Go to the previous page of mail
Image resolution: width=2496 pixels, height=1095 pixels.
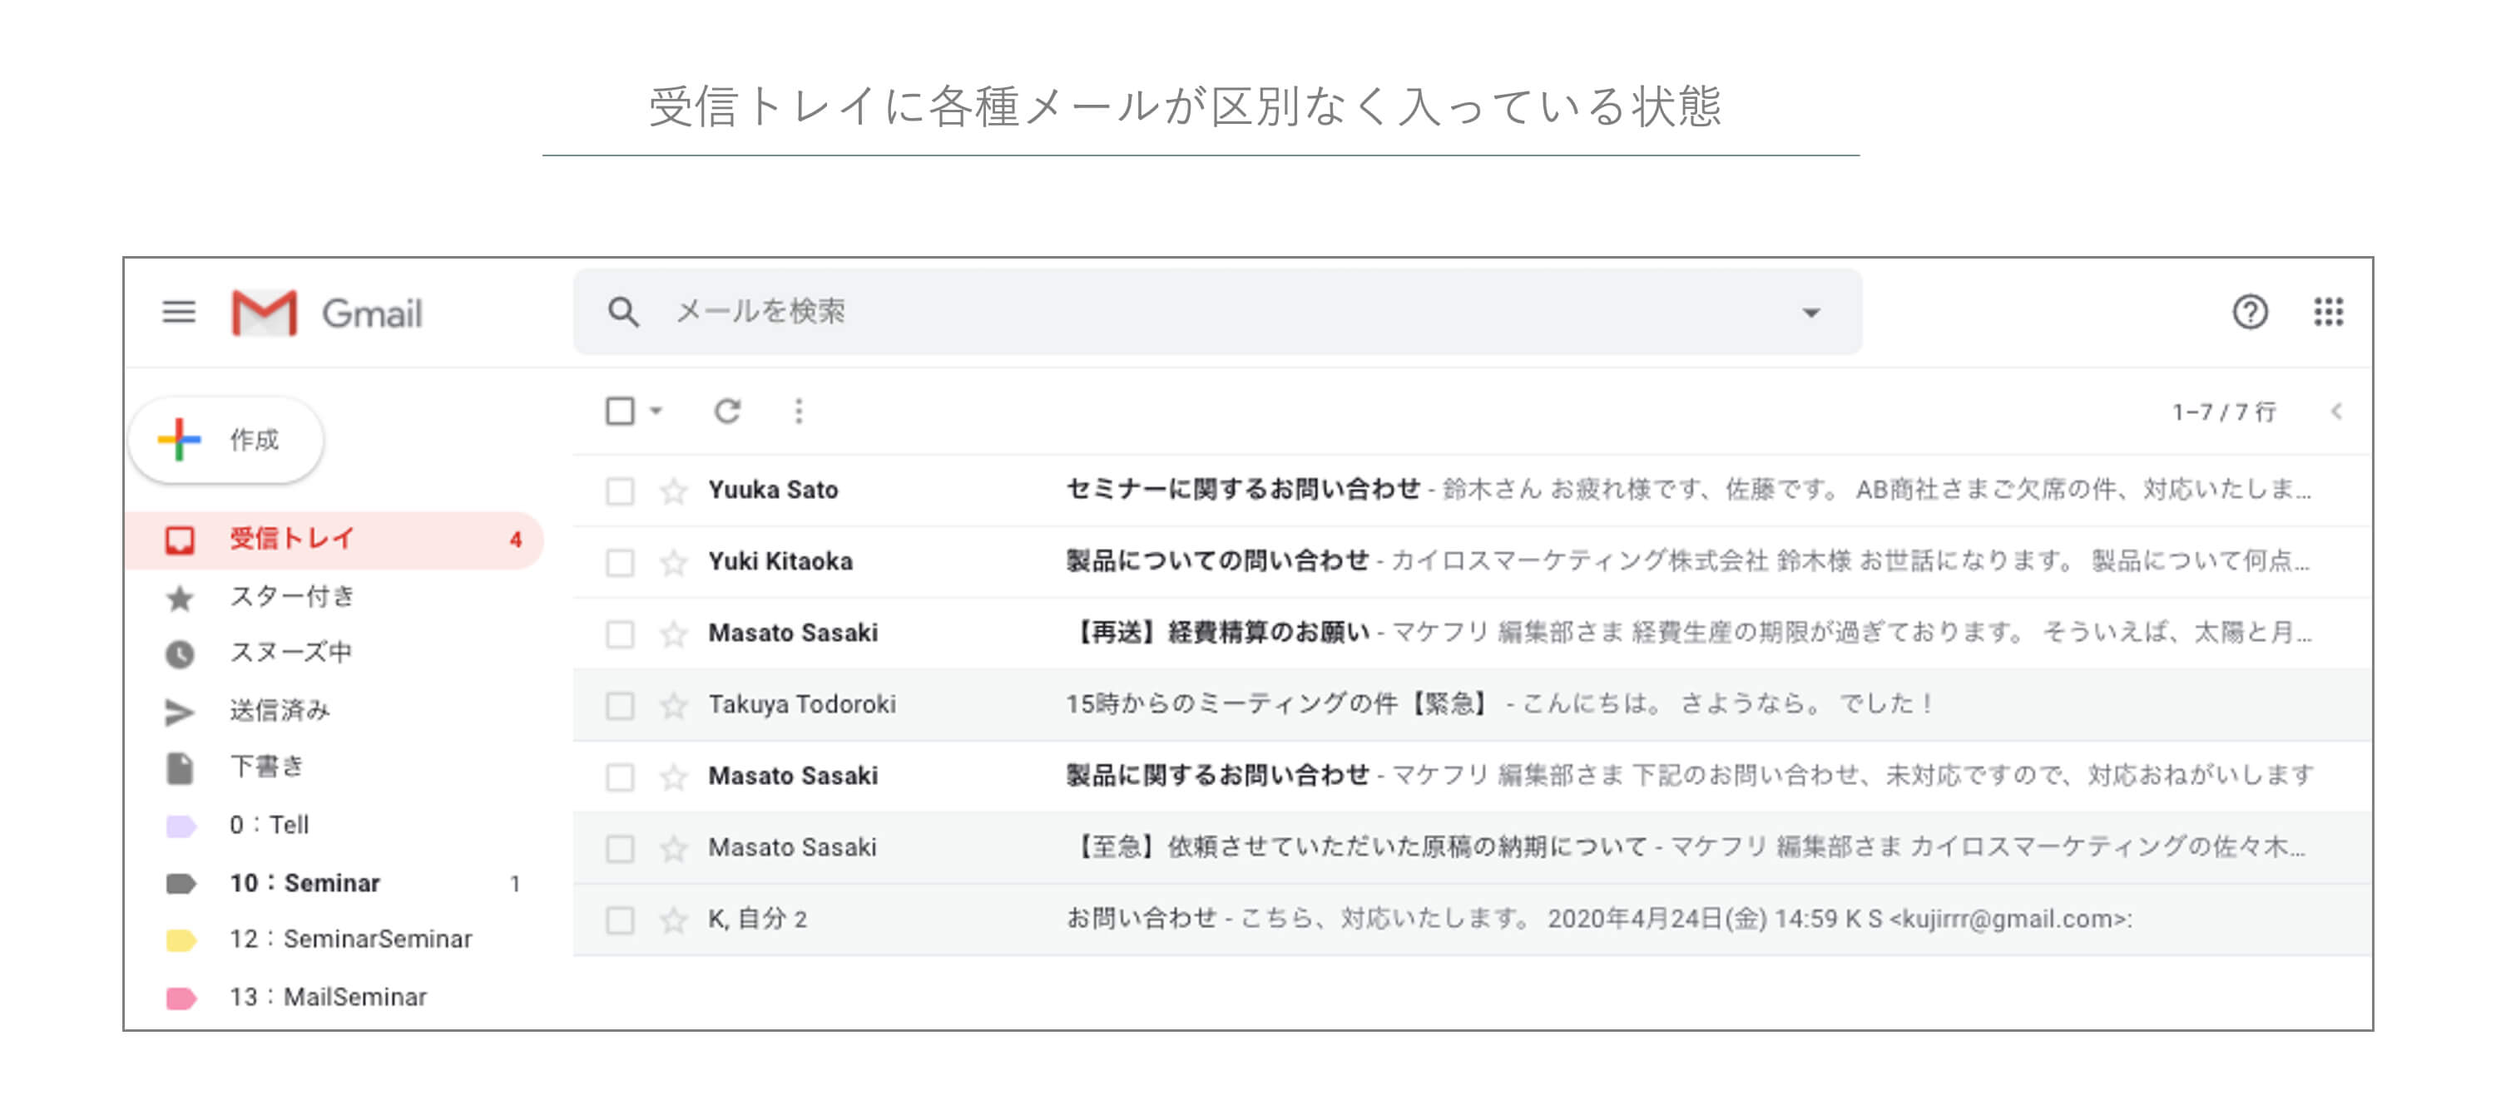point(2336,412)
